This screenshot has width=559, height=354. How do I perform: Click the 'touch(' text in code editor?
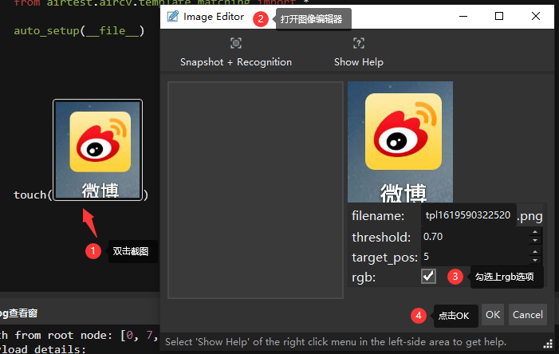[33, 195]
